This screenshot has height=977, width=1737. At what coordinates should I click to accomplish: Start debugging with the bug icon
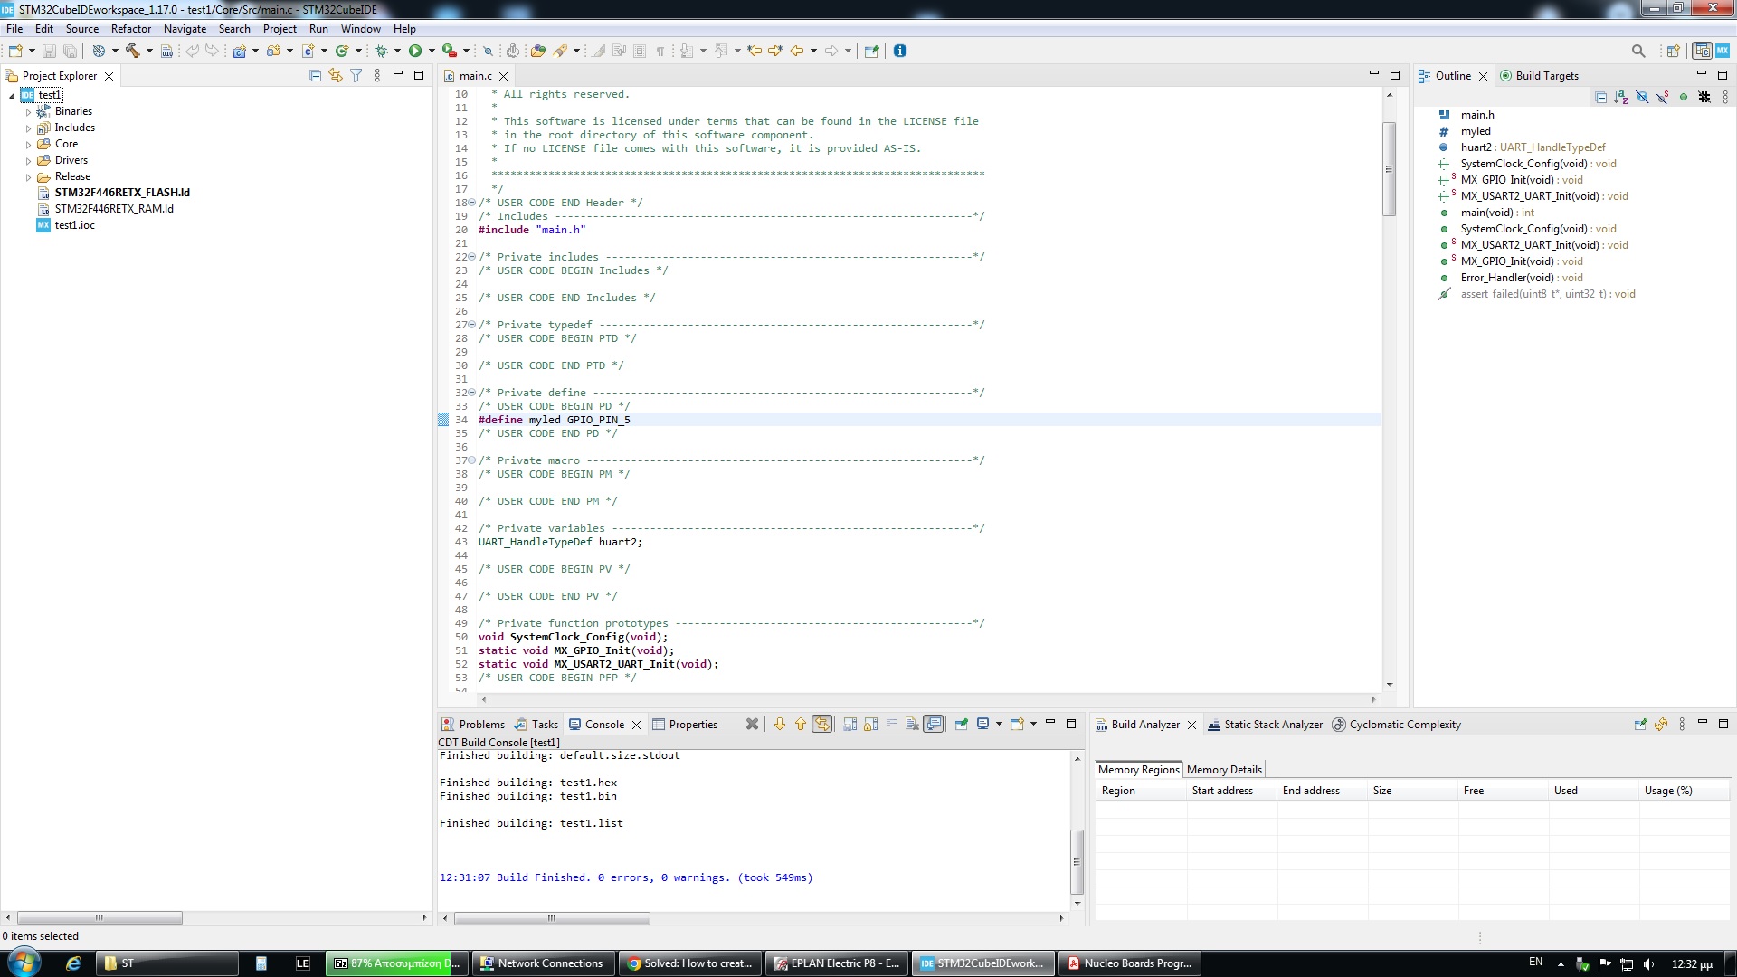[380, 52]
